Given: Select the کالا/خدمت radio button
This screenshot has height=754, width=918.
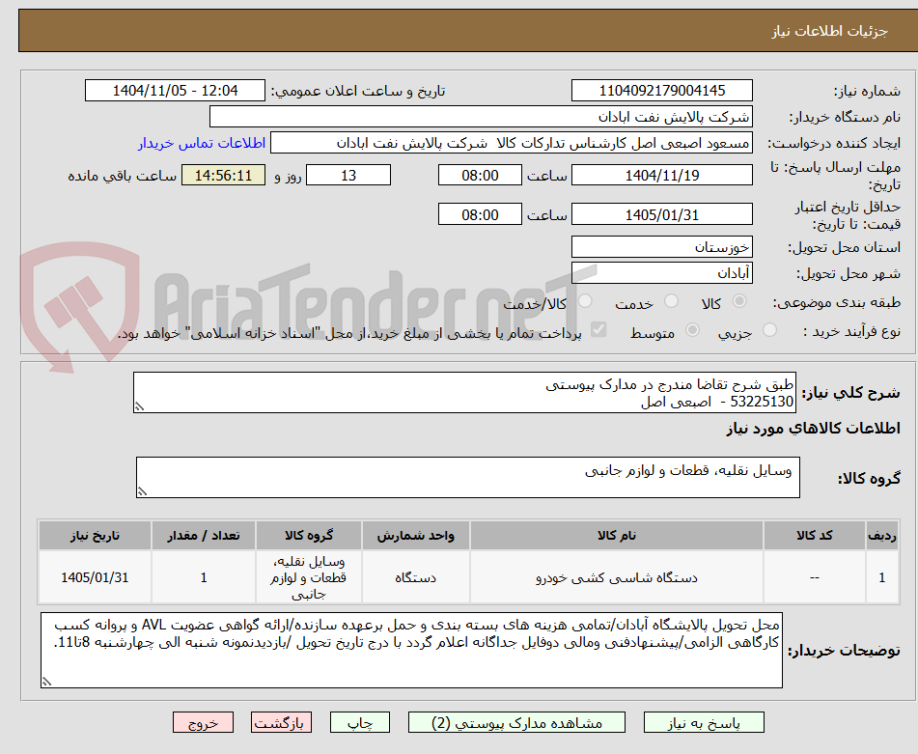Looking at the screenshot, I should (x=585, y=302).
